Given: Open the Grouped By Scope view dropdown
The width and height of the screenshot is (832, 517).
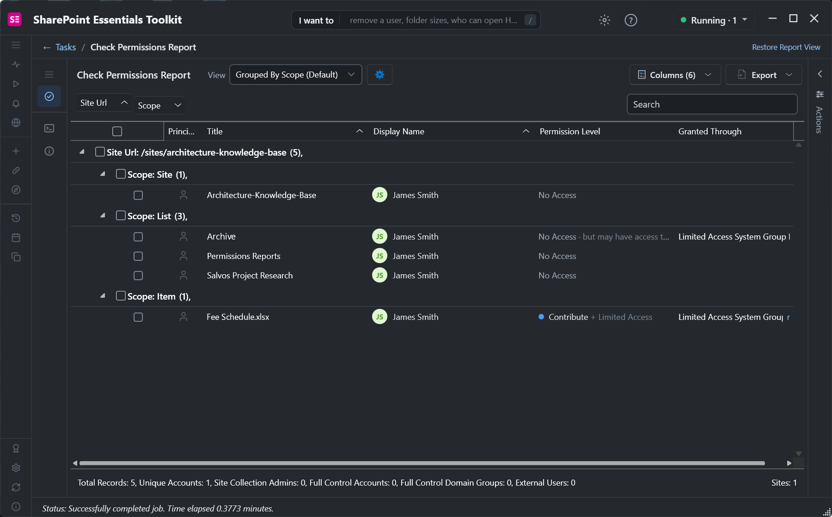Looking at the screenshot, I should (296, 75).
